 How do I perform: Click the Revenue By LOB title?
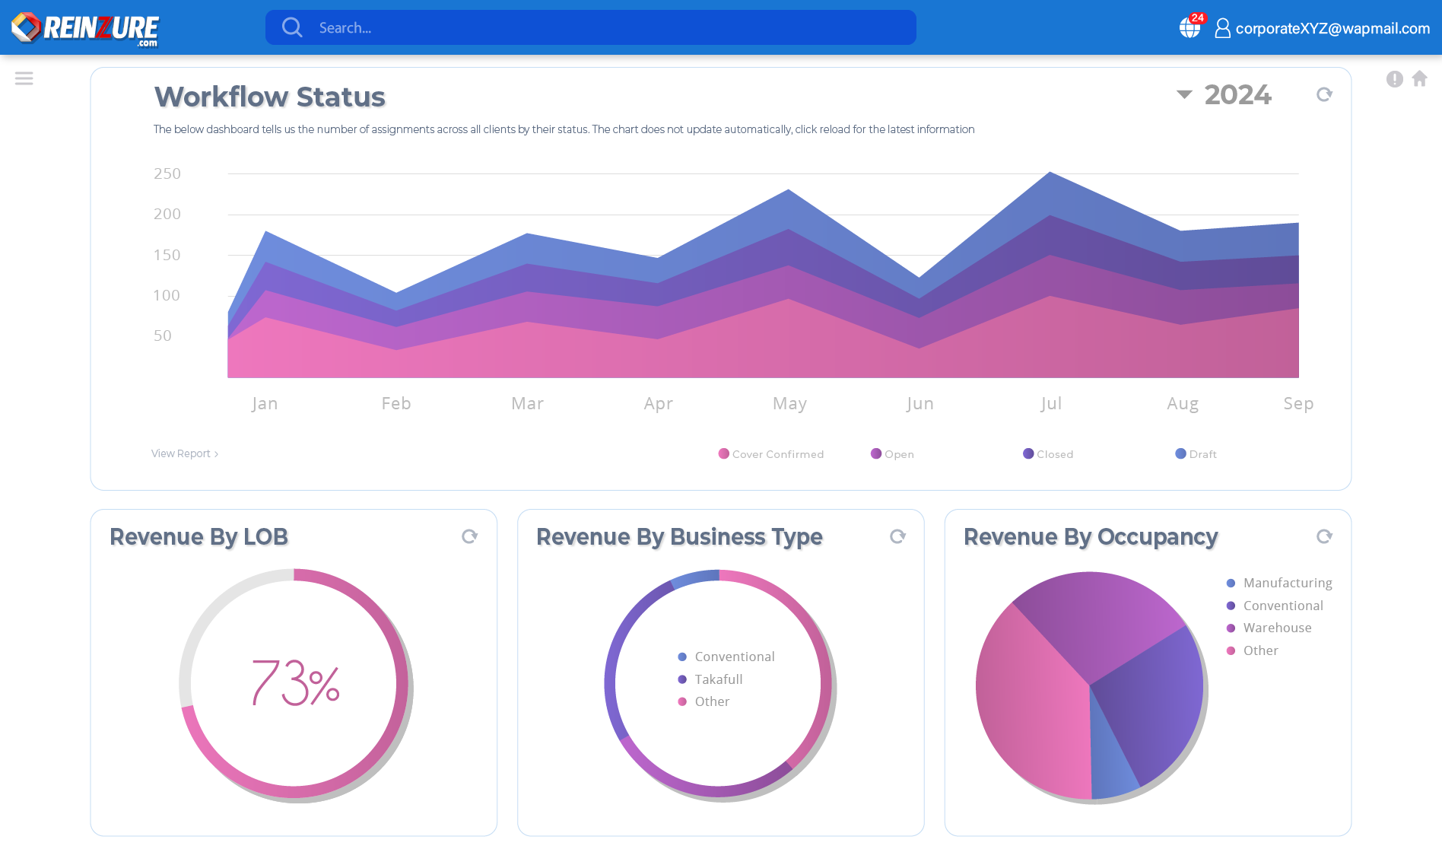pyautogui.click(x=199, y=536)
